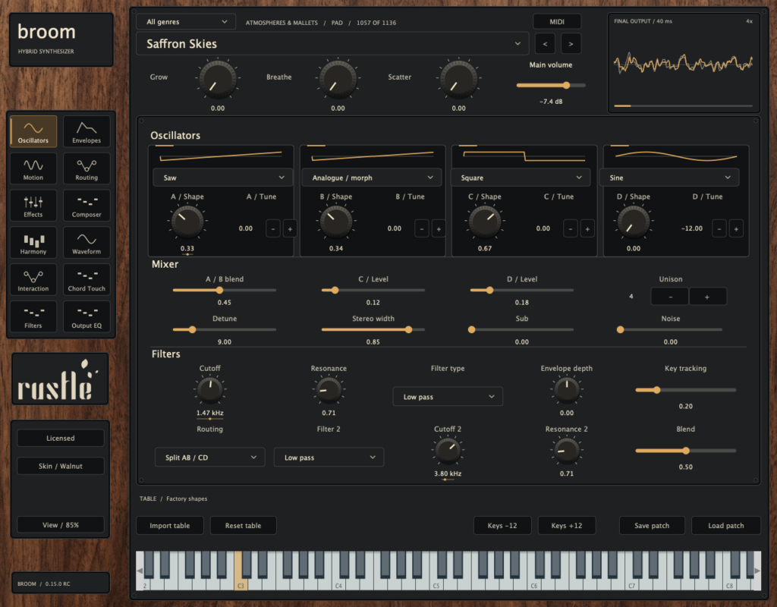This screenshot has height=607, width=777.
Task: Click the Final Output waveform display
Action: click(684, 64)
